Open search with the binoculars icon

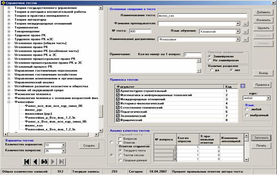pos(44,162)
